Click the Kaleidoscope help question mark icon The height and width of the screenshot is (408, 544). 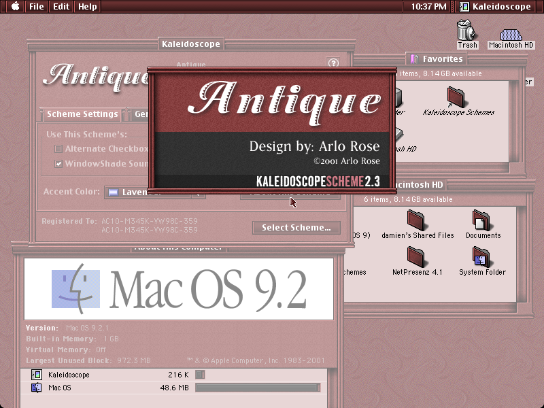coord(333,63)
